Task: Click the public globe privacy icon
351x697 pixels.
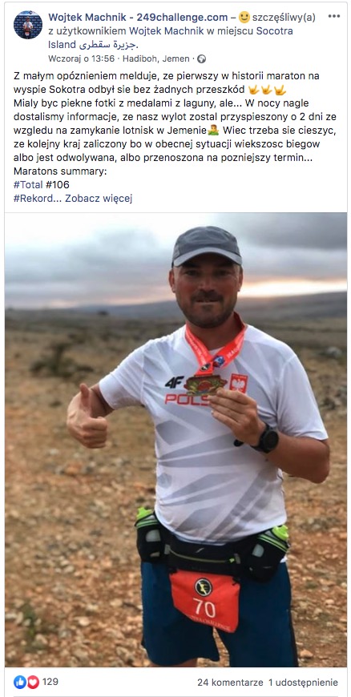Action: (x=201, y=58)
